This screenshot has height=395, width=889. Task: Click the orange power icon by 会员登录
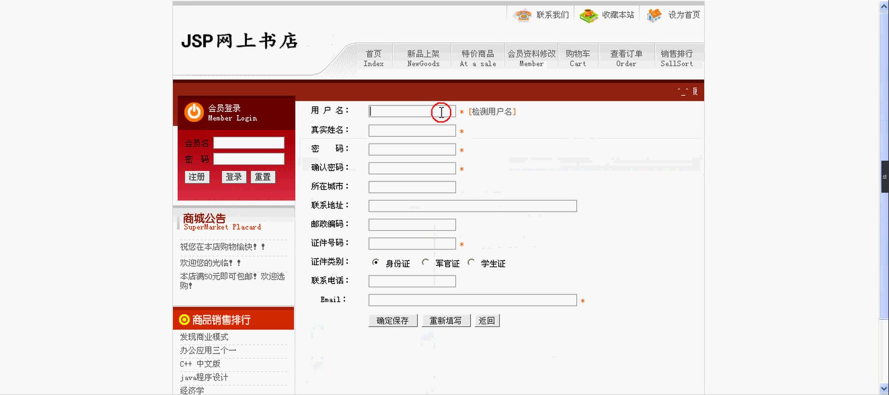[x=194, y=112]
